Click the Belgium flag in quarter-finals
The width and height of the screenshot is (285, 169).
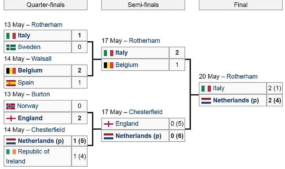click(x=11, y=70)
